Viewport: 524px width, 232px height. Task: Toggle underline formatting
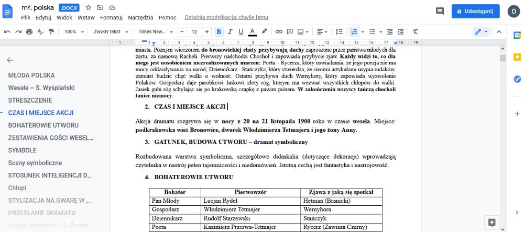pyautogui.click(x=241, y=32)
